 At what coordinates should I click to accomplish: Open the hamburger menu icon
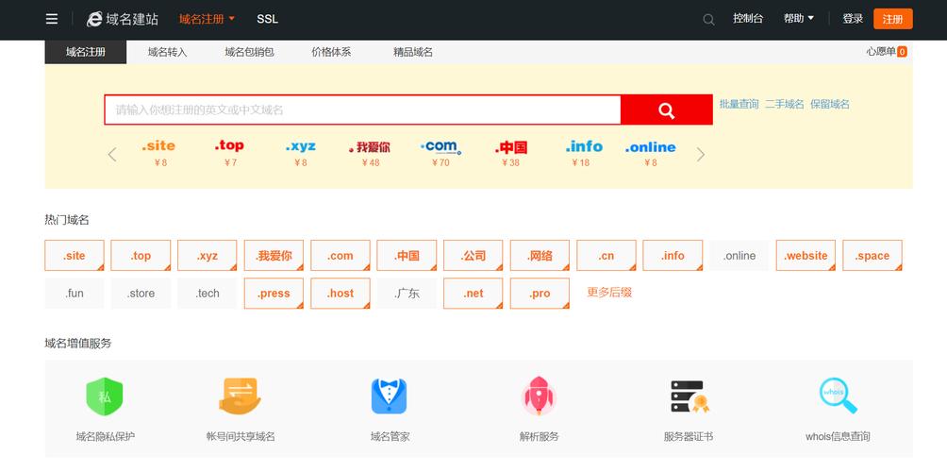tap(52, 19)
